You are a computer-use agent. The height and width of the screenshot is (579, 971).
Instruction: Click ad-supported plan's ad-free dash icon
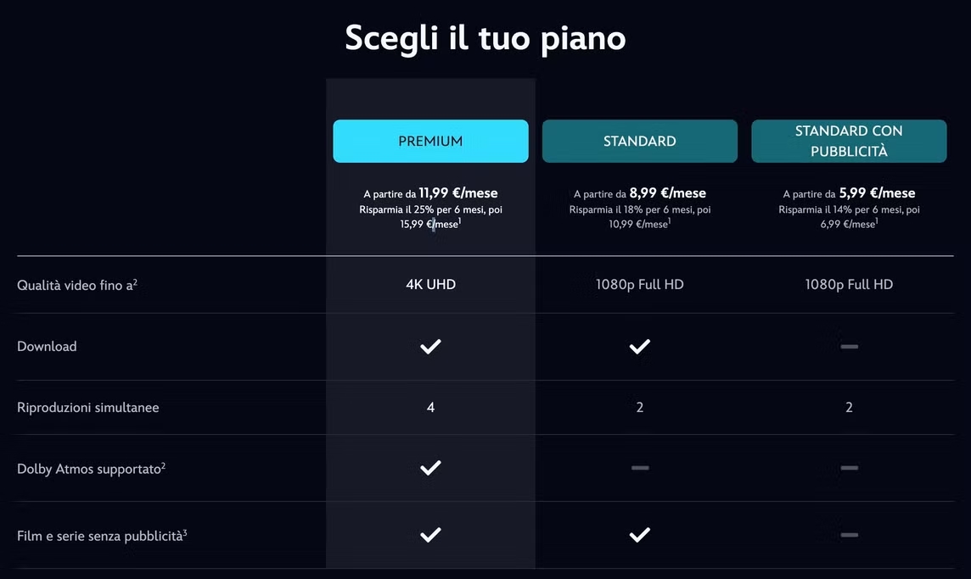849,534
